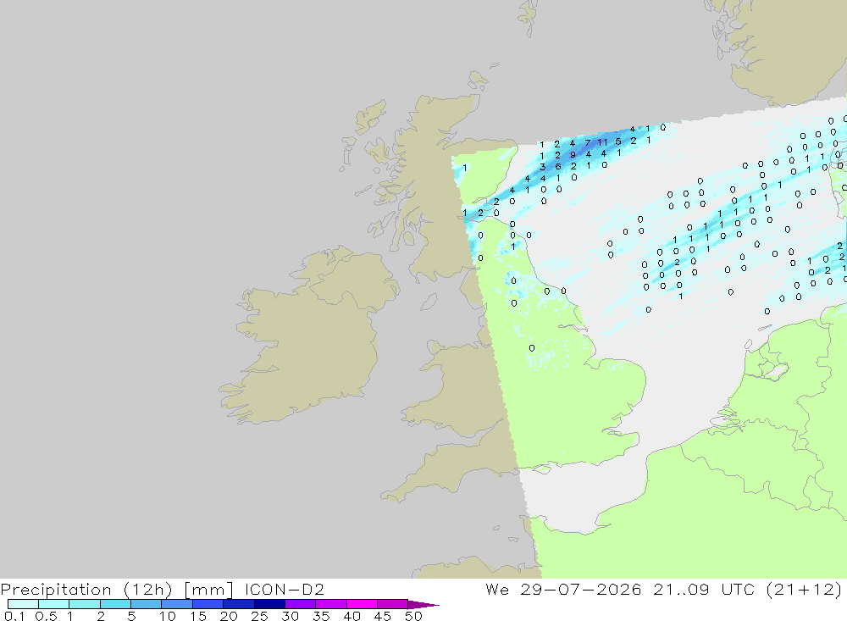The image size is (847, 621).
Task: Click the '10' legend scale label
Action: [x=168, y=616]
